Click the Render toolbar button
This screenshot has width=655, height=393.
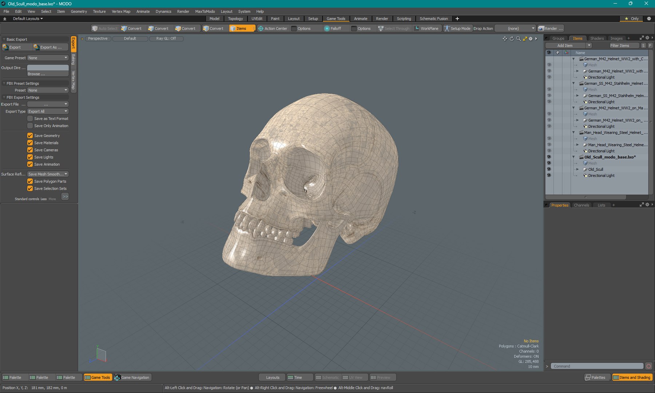[551, 28]
